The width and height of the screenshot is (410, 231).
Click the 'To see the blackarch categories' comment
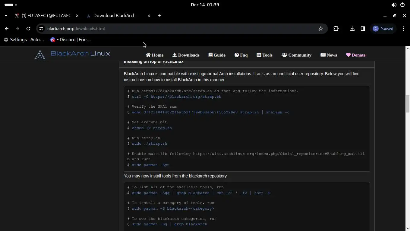[x=172, y=219]
